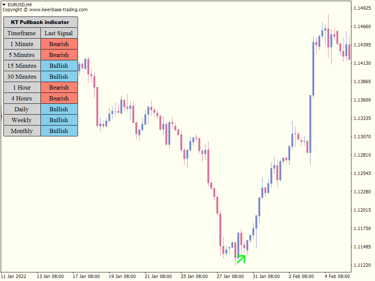Select the Bullish signal for 15 Minutes

coord(59,66)
